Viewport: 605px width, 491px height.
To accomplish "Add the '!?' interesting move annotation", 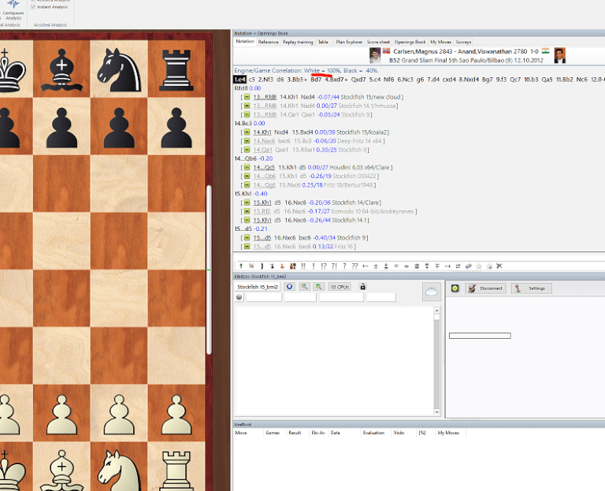I will pyautogui.click(x=324, y=266).
